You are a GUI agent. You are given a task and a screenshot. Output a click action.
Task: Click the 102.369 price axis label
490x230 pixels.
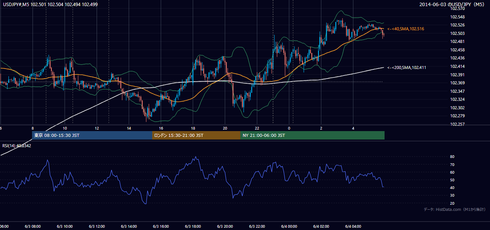(x=457, y=83)
